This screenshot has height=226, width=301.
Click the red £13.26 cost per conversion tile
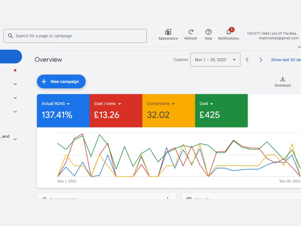(x=116, y=111)
